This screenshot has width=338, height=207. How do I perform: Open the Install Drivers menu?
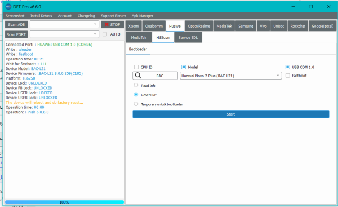(41, 16)
